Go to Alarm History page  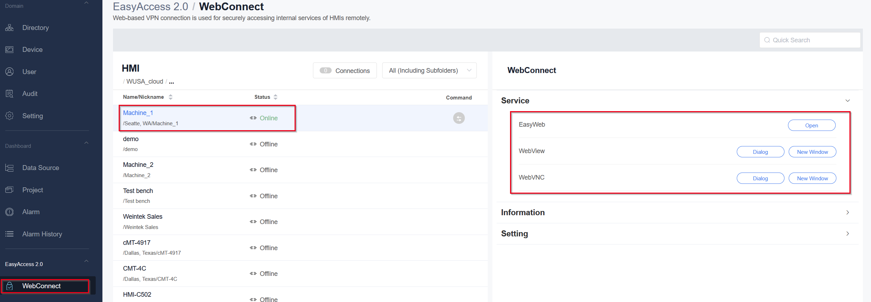click(x=42, y=234)
